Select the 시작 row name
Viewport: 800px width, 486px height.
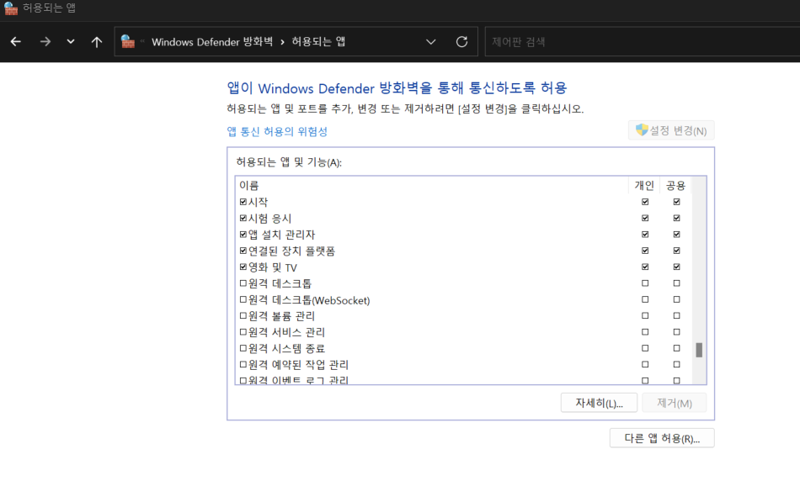[258, 202]
